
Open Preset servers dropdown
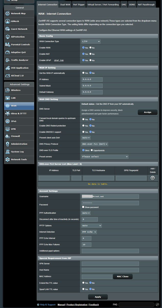click(105, 157)
